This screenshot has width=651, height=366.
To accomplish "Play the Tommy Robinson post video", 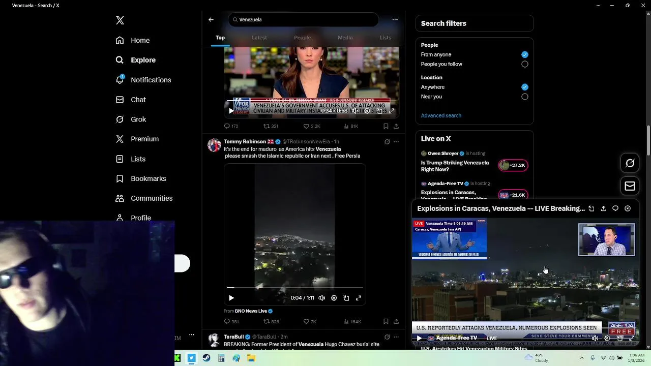I will coord(231,298).
